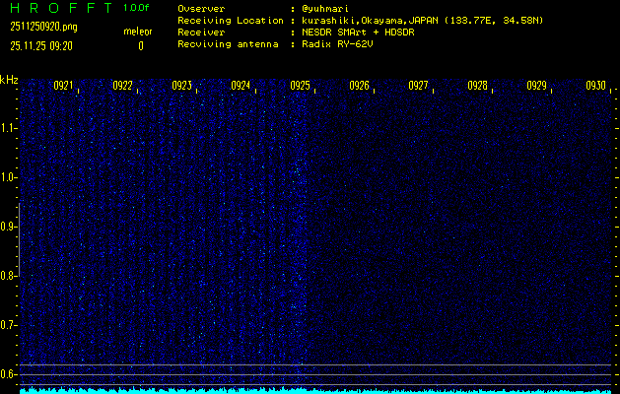Select the @yuhmari observer name

tap(325, 8)
